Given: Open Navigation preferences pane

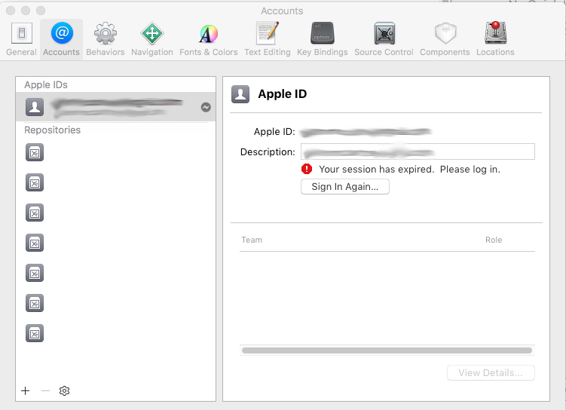Looking at the screenshot, I should 152,39.
